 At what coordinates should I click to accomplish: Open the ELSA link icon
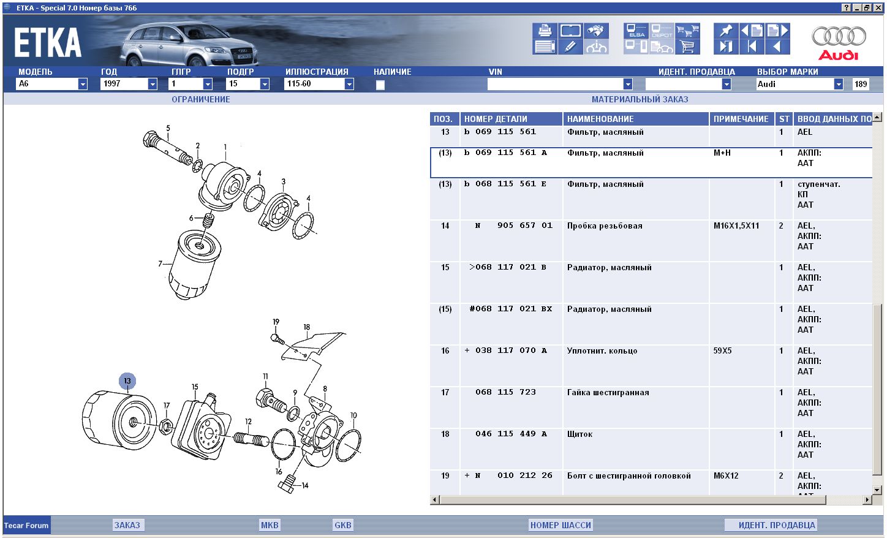(636, 31)
